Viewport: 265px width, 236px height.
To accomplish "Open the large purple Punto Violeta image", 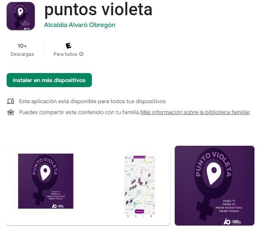I will tap(215, 186).
